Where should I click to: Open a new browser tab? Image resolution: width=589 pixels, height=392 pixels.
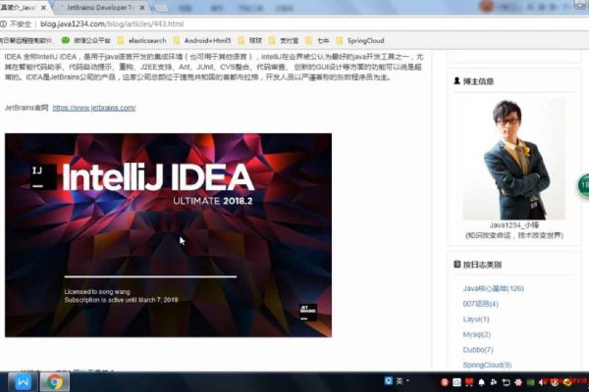[x=161, y=8]
